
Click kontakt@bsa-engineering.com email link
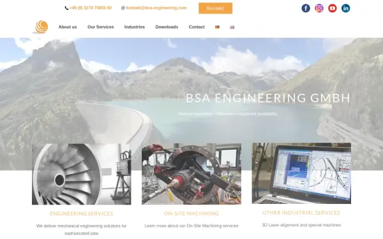tap(156, 8)
